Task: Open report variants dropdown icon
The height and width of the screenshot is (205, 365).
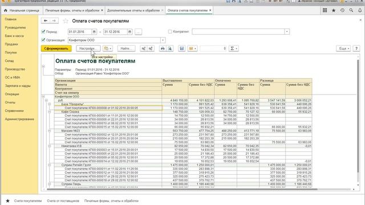Action: (x=108, y=48)
